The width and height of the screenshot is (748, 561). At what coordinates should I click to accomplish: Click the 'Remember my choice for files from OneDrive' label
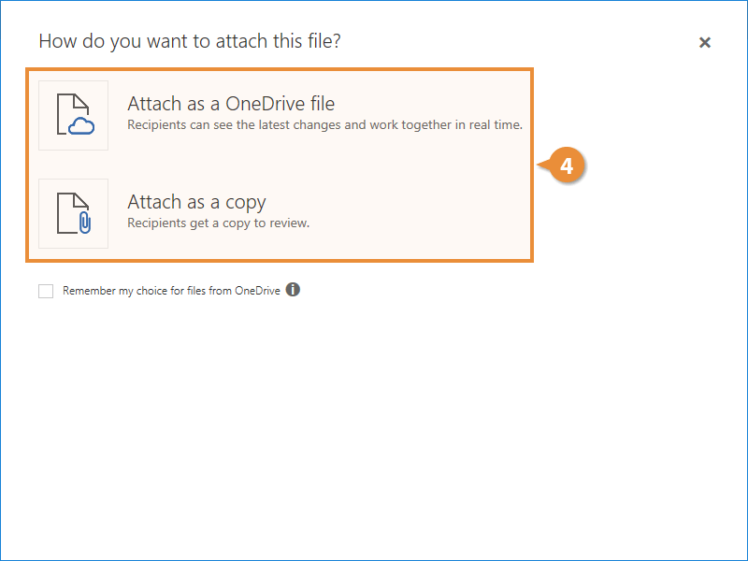[x=171, y=291]
